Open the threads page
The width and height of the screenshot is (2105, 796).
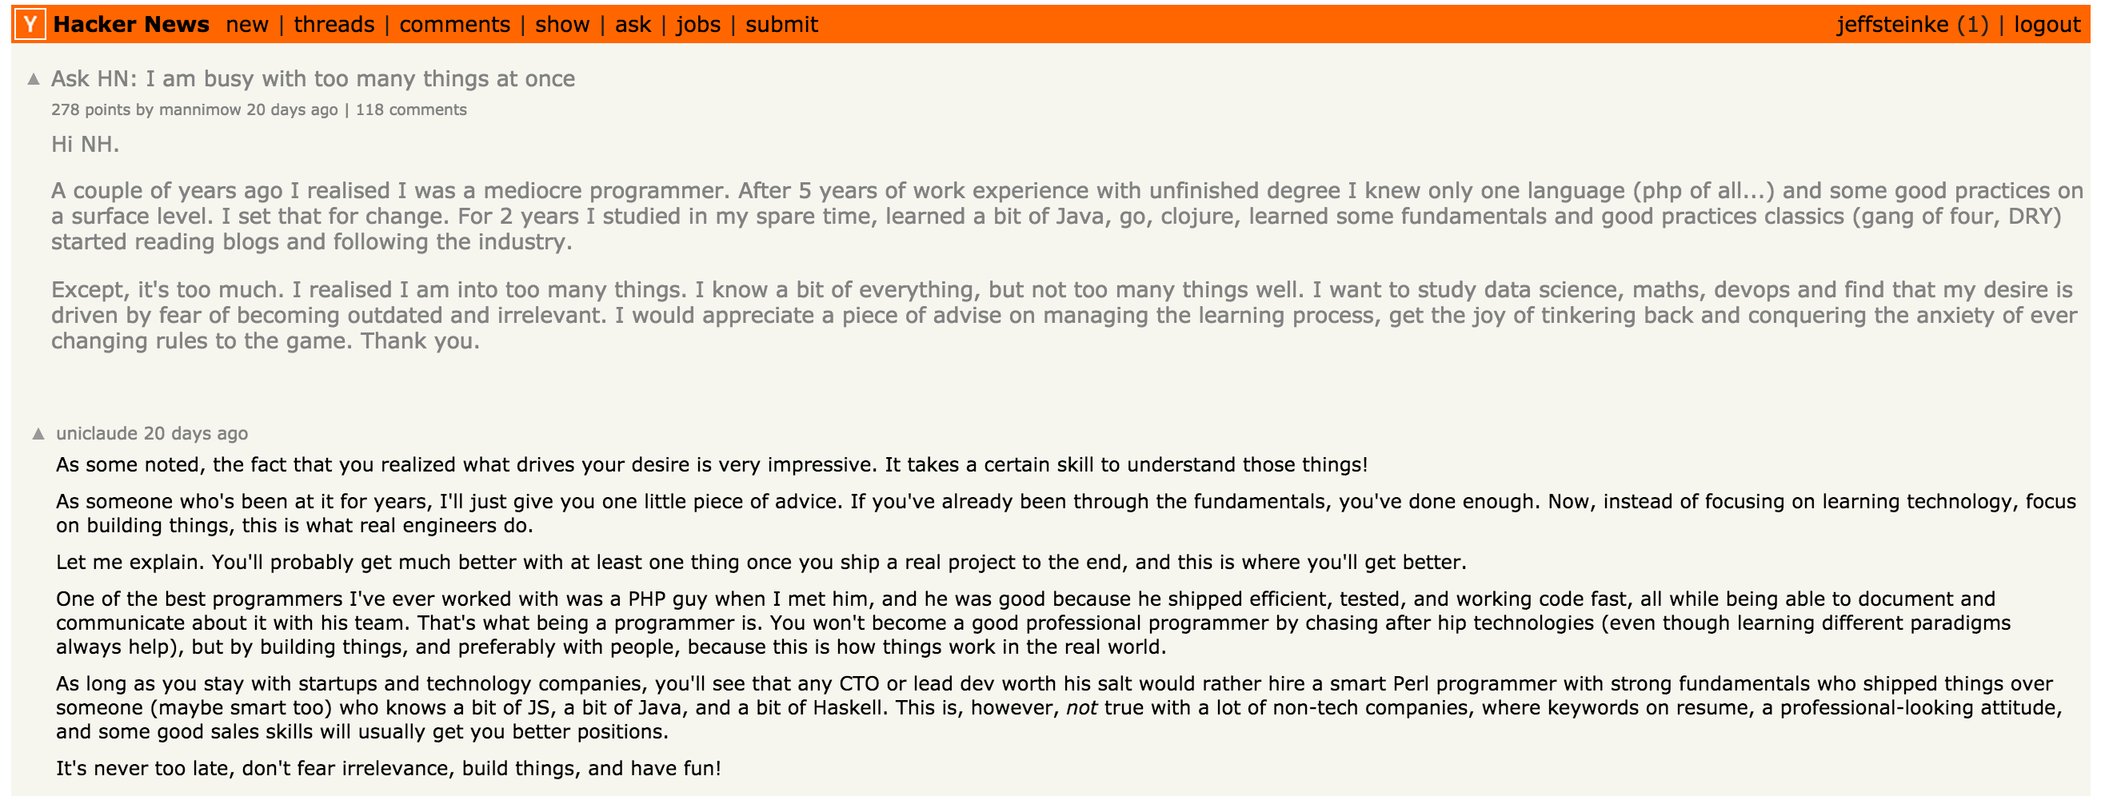pos(334,25)
